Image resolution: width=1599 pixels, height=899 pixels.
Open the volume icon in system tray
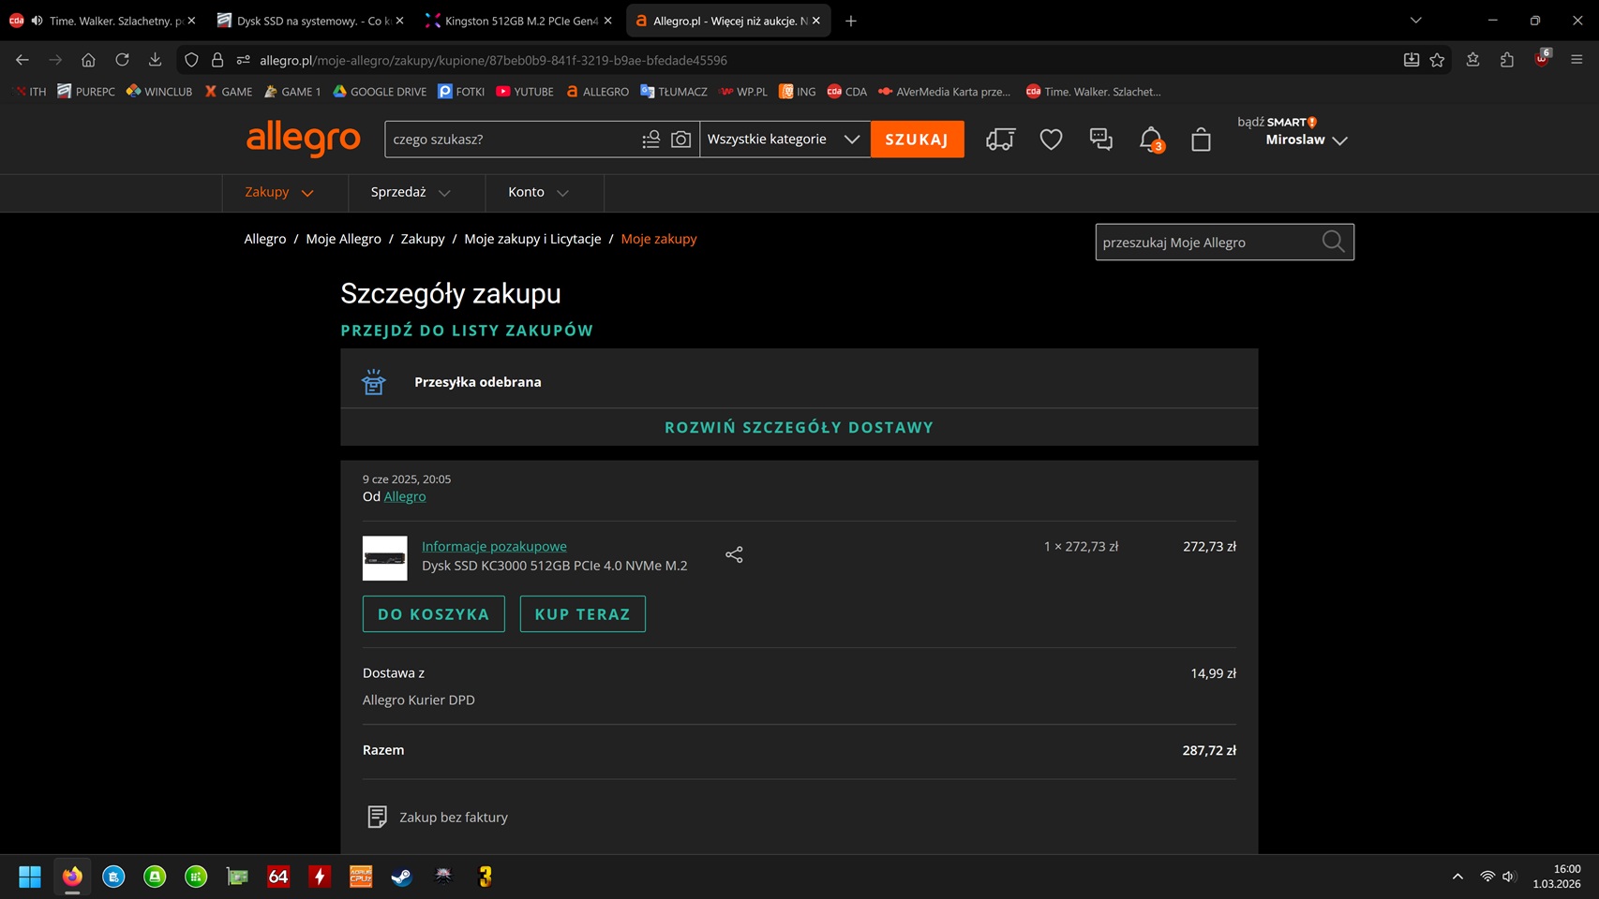coord(1508,877)
